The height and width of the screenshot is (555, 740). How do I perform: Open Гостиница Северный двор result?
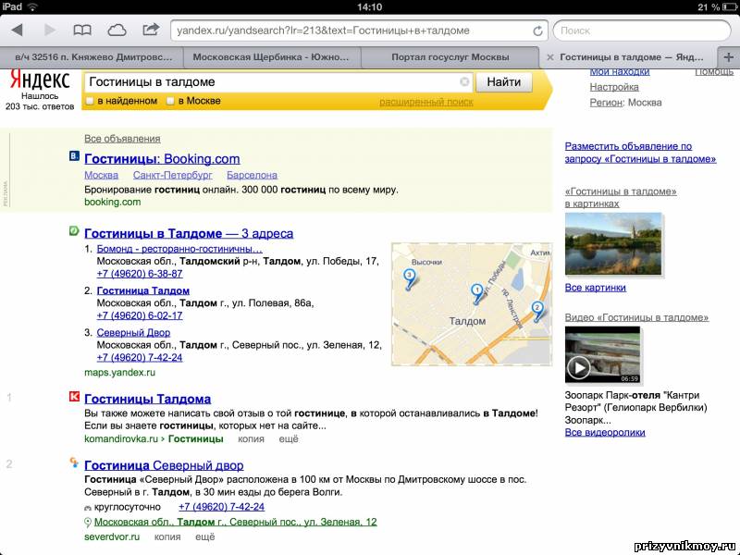click(164, 465)
